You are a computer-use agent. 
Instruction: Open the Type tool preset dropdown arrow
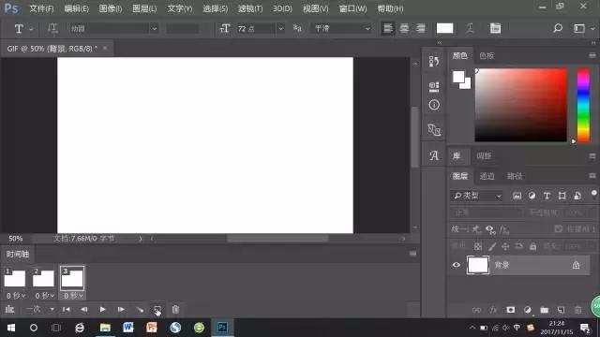31,29
